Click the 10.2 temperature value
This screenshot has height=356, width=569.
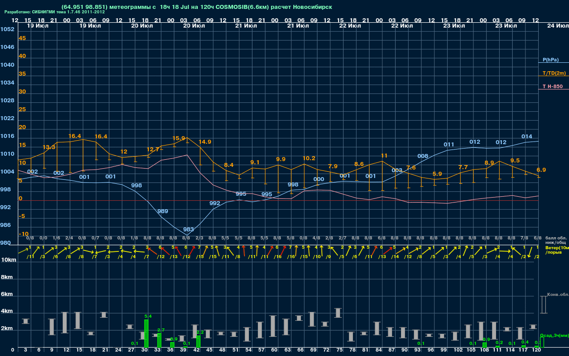tap(309, 158)
